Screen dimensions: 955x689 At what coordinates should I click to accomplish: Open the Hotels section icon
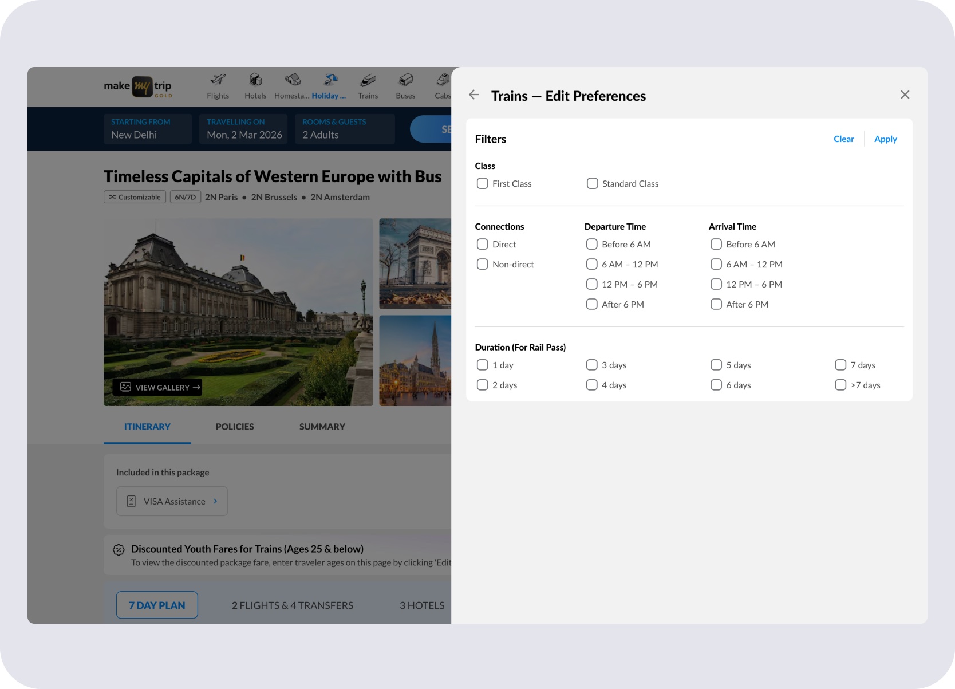tap(255, 80)
